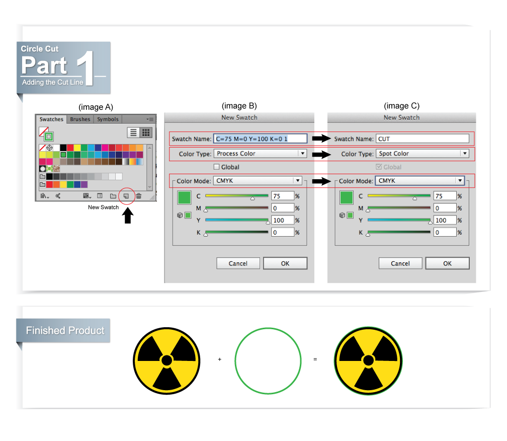Click the green stroke indicator box
507x441 pixels.
point(49,136)
